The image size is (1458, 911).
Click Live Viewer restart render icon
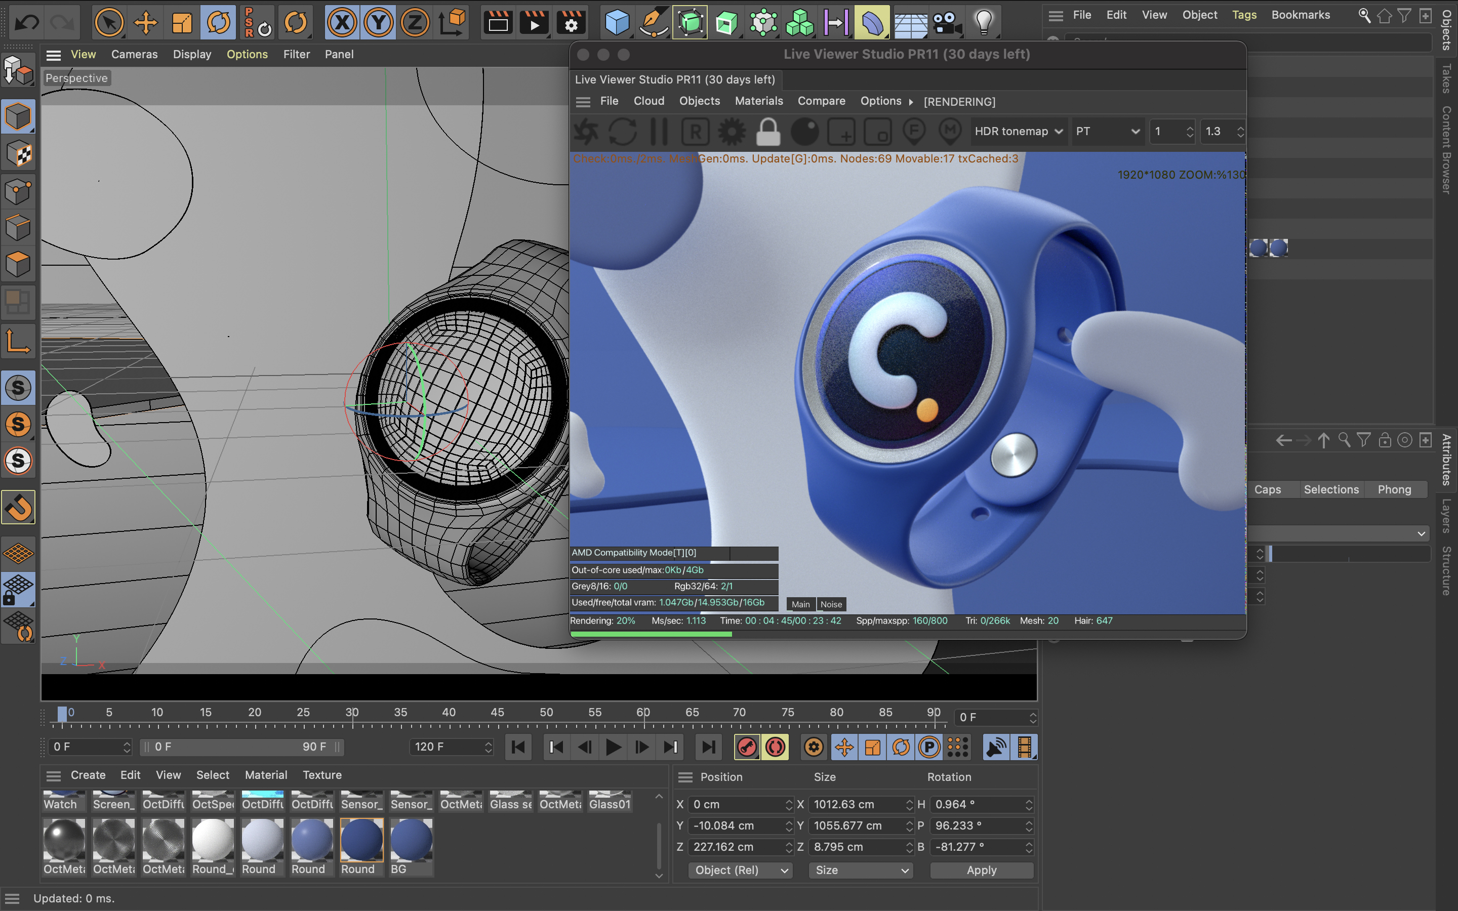click(622, 132)
